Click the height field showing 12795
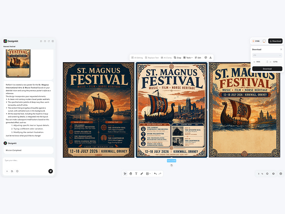Image resolution: width=285 pixels, height=214 pixels. [276, 62]
